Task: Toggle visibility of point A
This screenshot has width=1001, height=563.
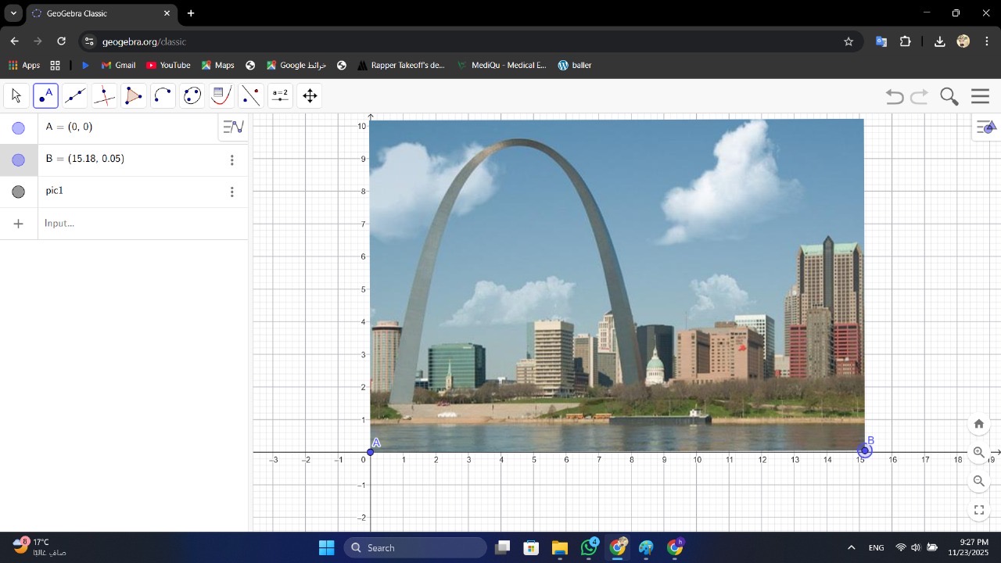Action: [x=19, y=128]
